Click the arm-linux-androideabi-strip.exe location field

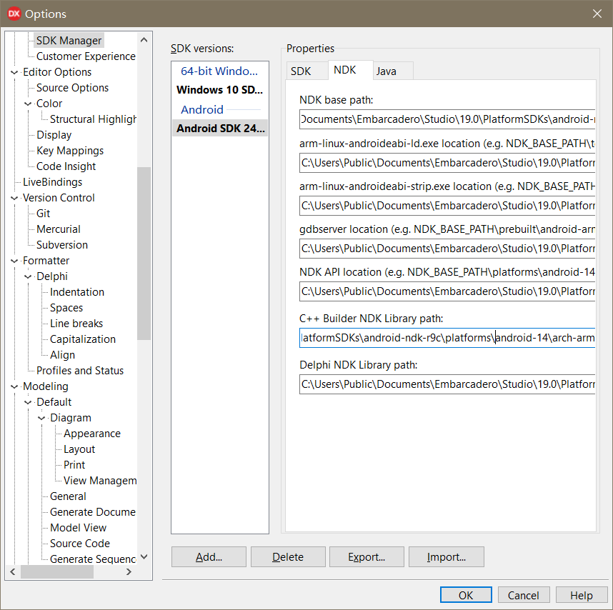(x=447, y=206)
